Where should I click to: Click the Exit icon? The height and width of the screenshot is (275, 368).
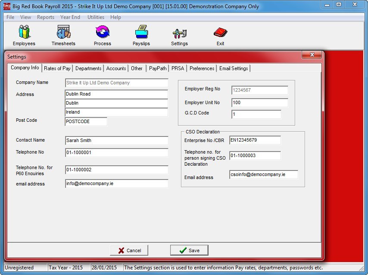220,35
